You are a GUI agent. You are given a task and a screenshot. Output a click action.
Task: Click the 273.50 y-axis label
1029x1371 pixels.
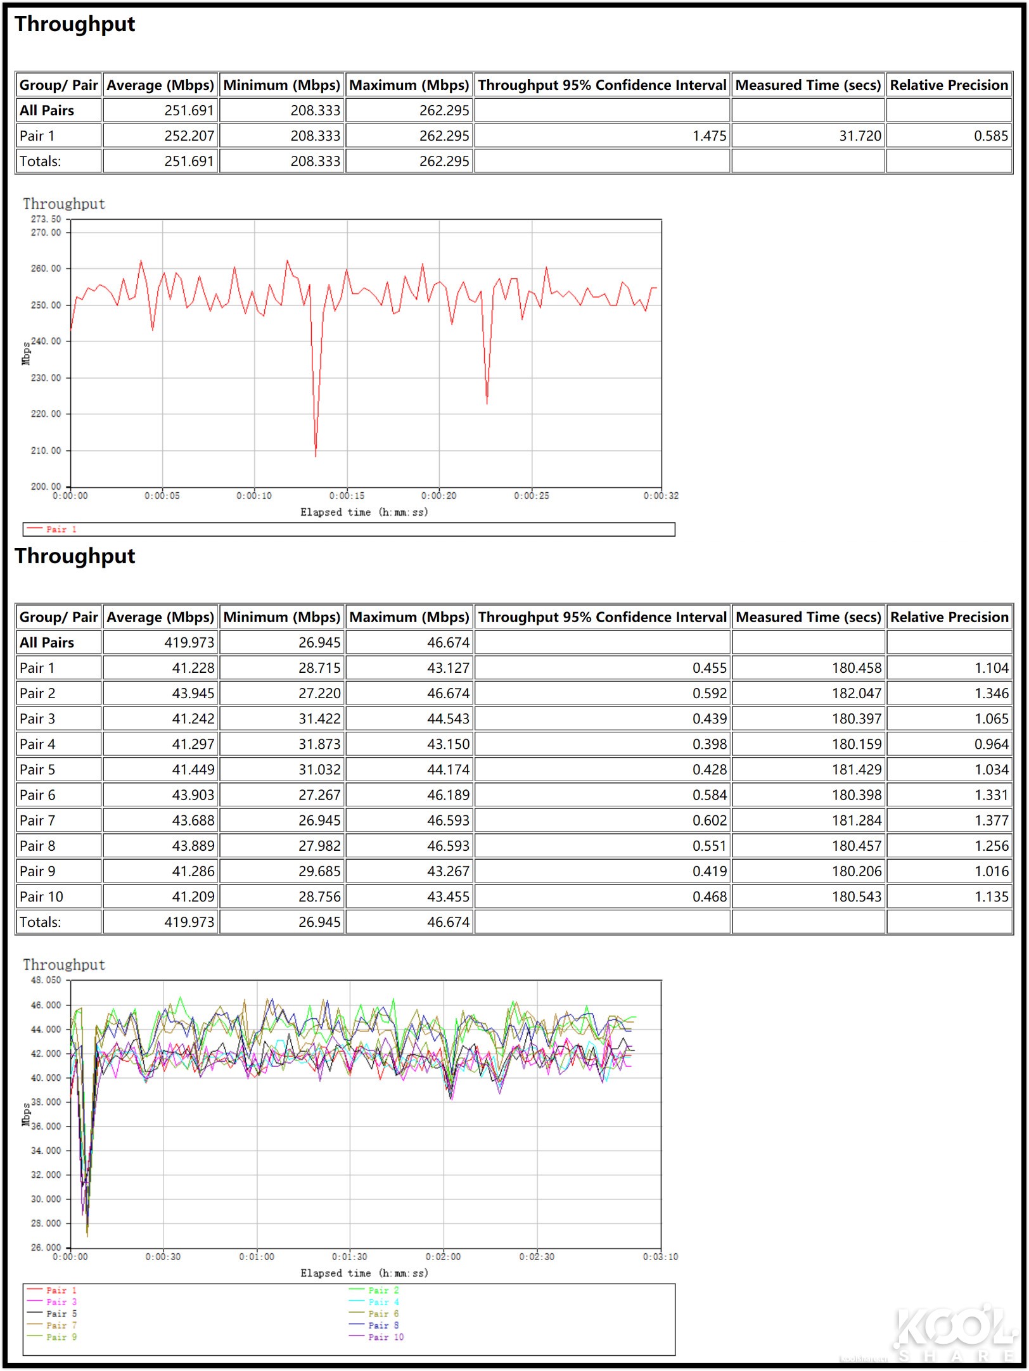pyautogui.click(x=46, y=219)
